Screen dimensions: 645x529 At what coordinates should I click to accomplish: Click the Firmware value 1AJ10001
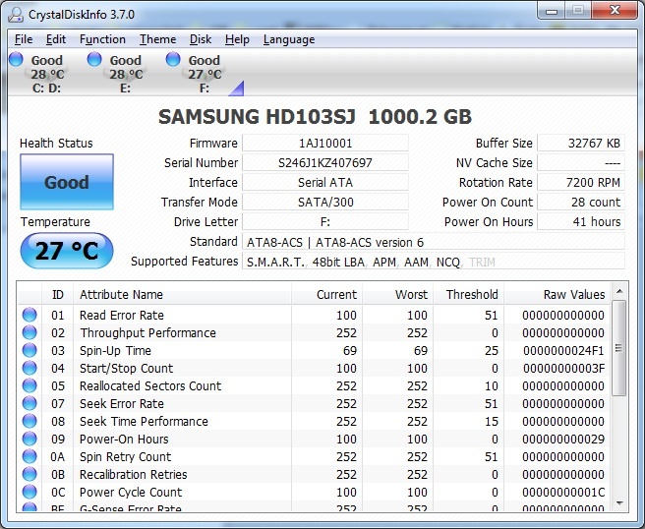click(x=325, y=144)
